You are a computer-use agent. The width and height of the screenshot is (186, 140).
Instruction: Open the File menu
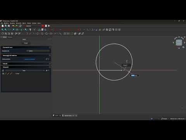2,23
